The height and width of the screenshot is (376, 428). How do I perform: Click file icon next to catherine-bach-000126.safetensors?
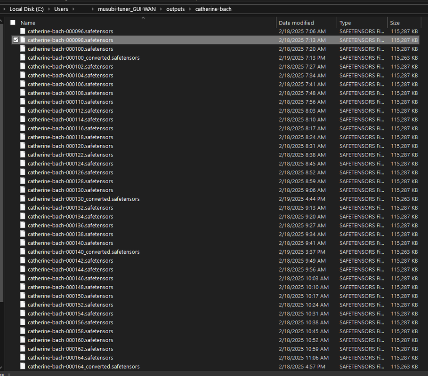[23, 172]
